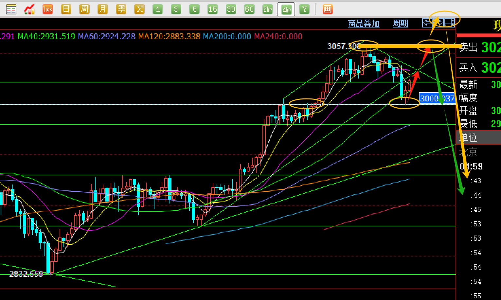Open the 周期 period menu
The height and width of the screenshot is (300, 501).
[x=400, y=24]
